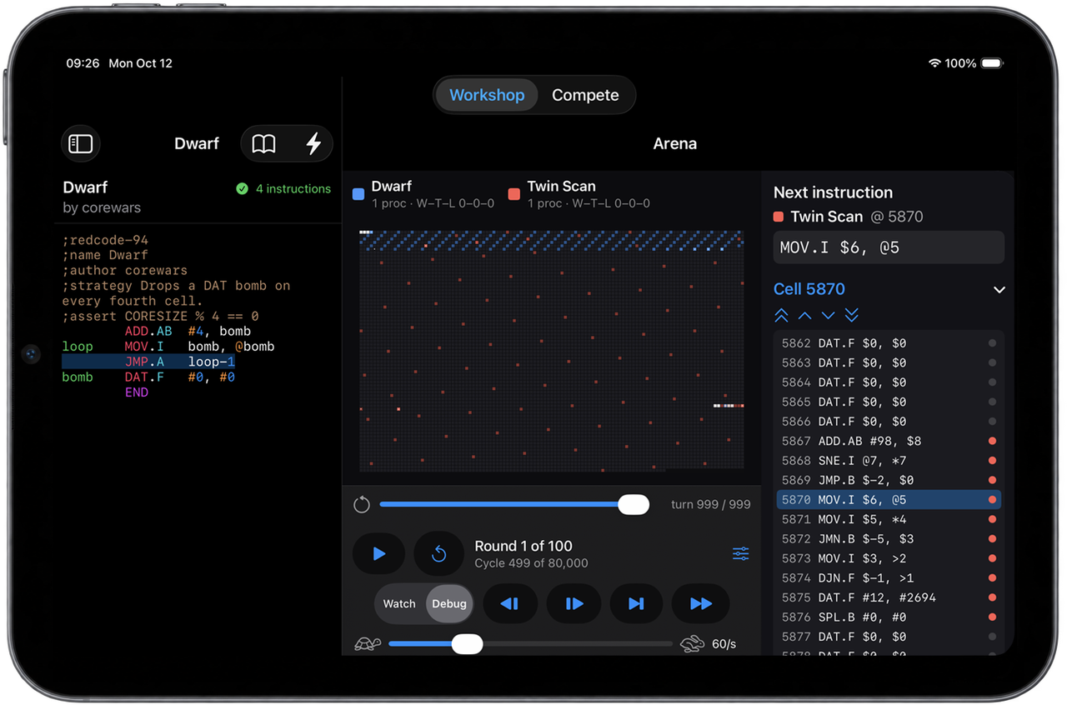Select cell row 5872 JMN.B $-5, $3
This screenshot has height=705, width=1067.
(x=889, y=539)
